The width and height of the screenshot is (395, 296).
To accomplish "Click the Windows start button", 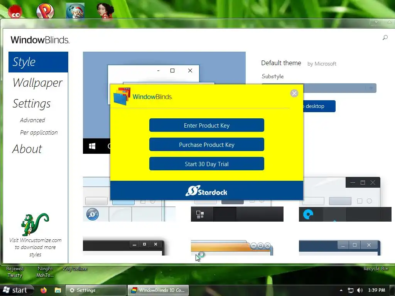I will (17, 290).
